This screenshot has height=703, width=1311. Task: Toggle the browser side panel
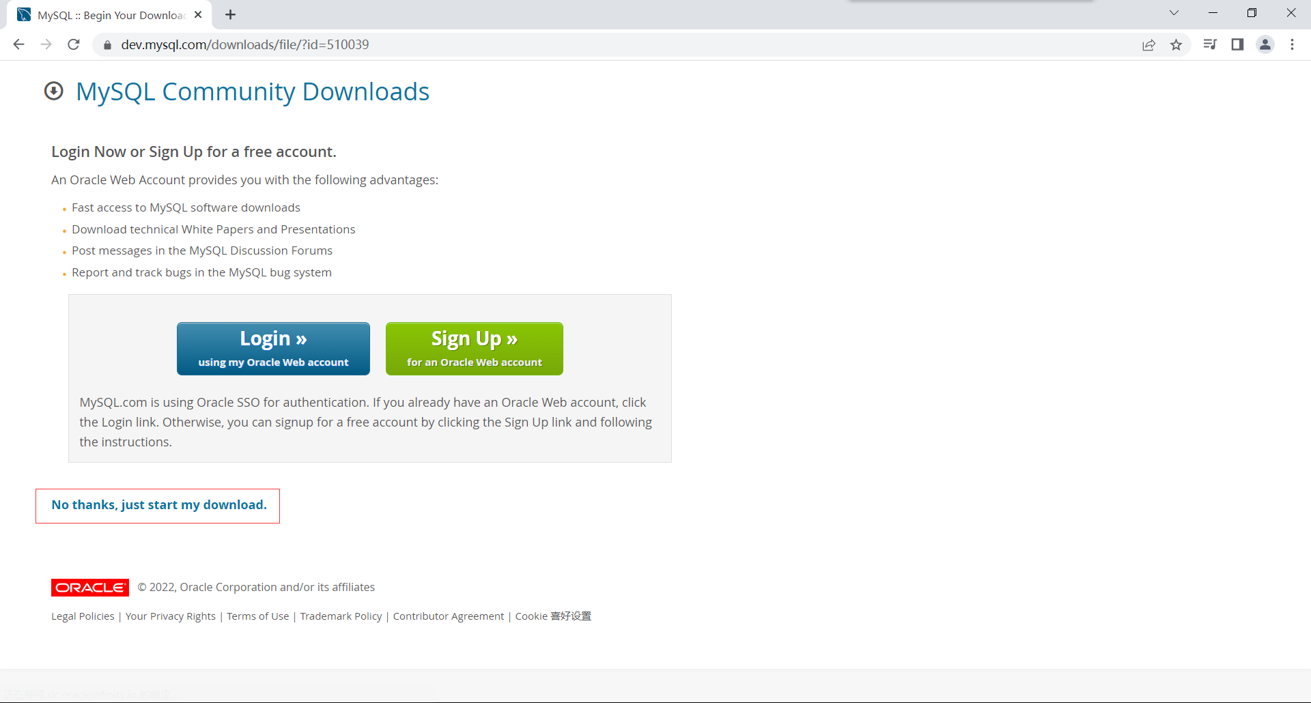(1237, 44)
